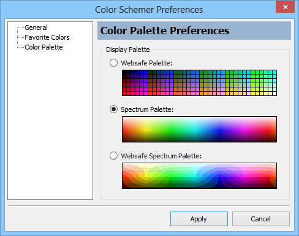The height and width of the screenshot is (236, 299).
Task: Open Favorite Colors in the tree
Action: click(47, 37)
